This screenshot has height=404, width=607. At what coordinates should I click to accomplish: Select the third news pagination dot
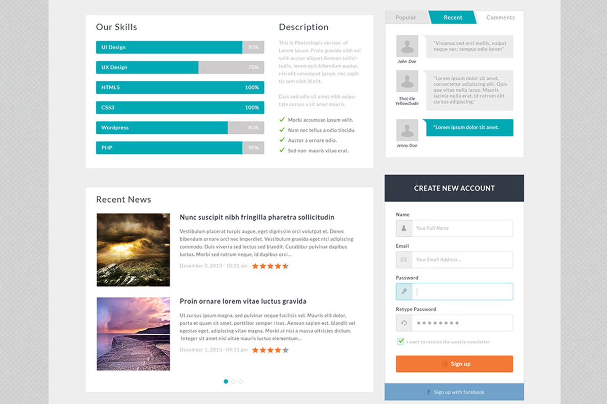point(240,381)
